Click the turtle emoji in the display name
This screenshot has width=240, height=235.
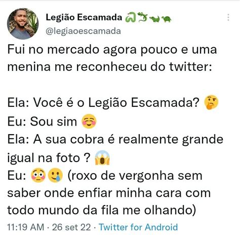[x=167, y=19]
